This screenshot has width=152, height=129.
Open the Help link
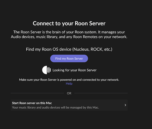point(69,84)
